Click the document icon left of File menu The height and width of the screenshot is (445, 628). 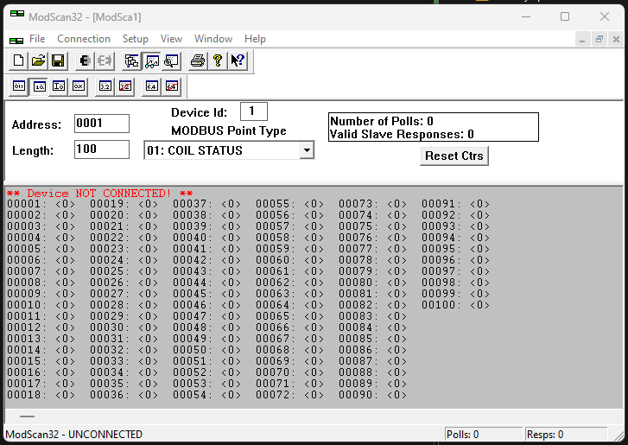(x=16, y=41)
